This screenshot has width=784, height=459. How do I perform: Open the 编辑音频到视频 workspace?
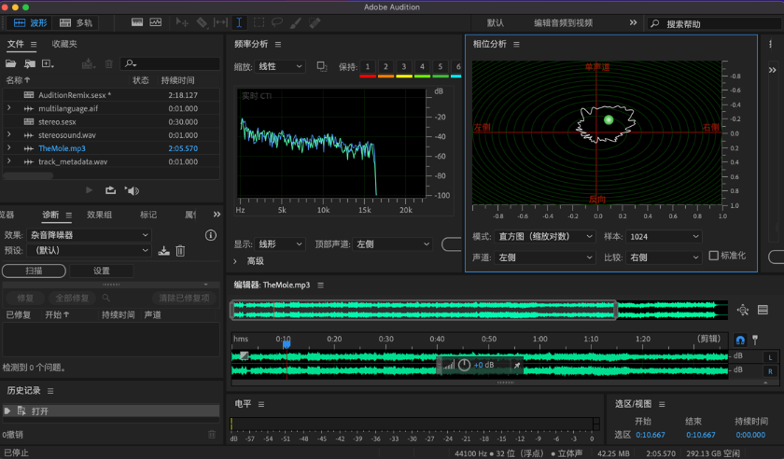coord(563,23)
